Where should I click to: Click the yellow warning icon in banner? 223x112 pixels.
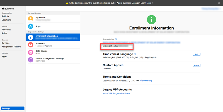click(67, 3)
